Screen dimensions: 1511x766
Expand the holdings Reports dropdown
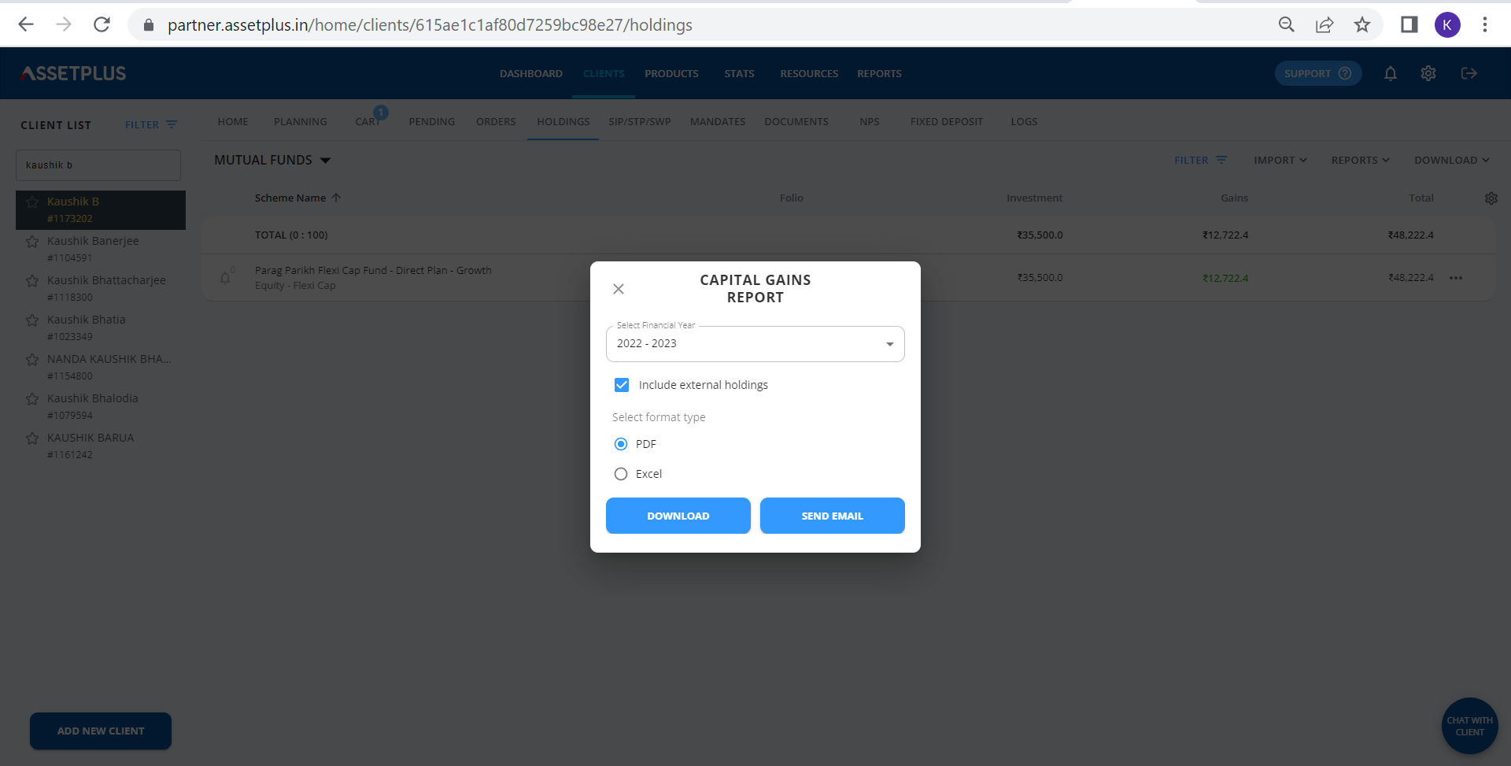tap(1360, 160)
